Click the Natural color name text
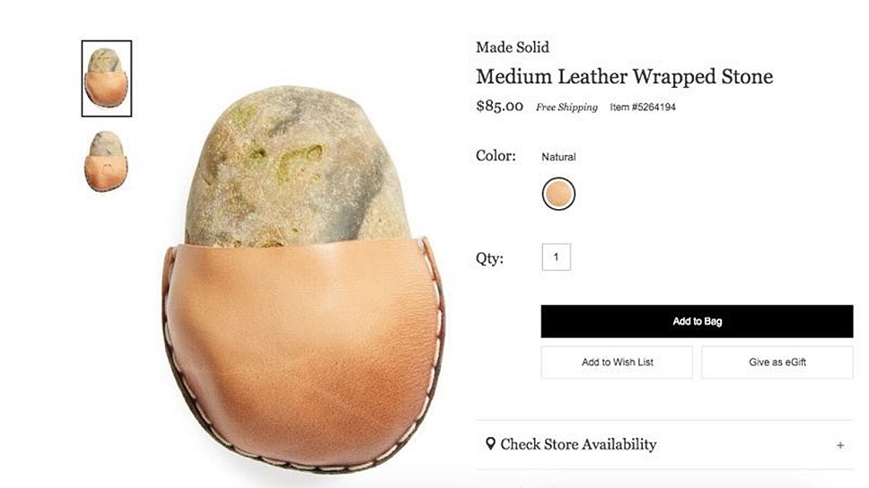Viewport: 869px width, 488px height. (558, 157)
